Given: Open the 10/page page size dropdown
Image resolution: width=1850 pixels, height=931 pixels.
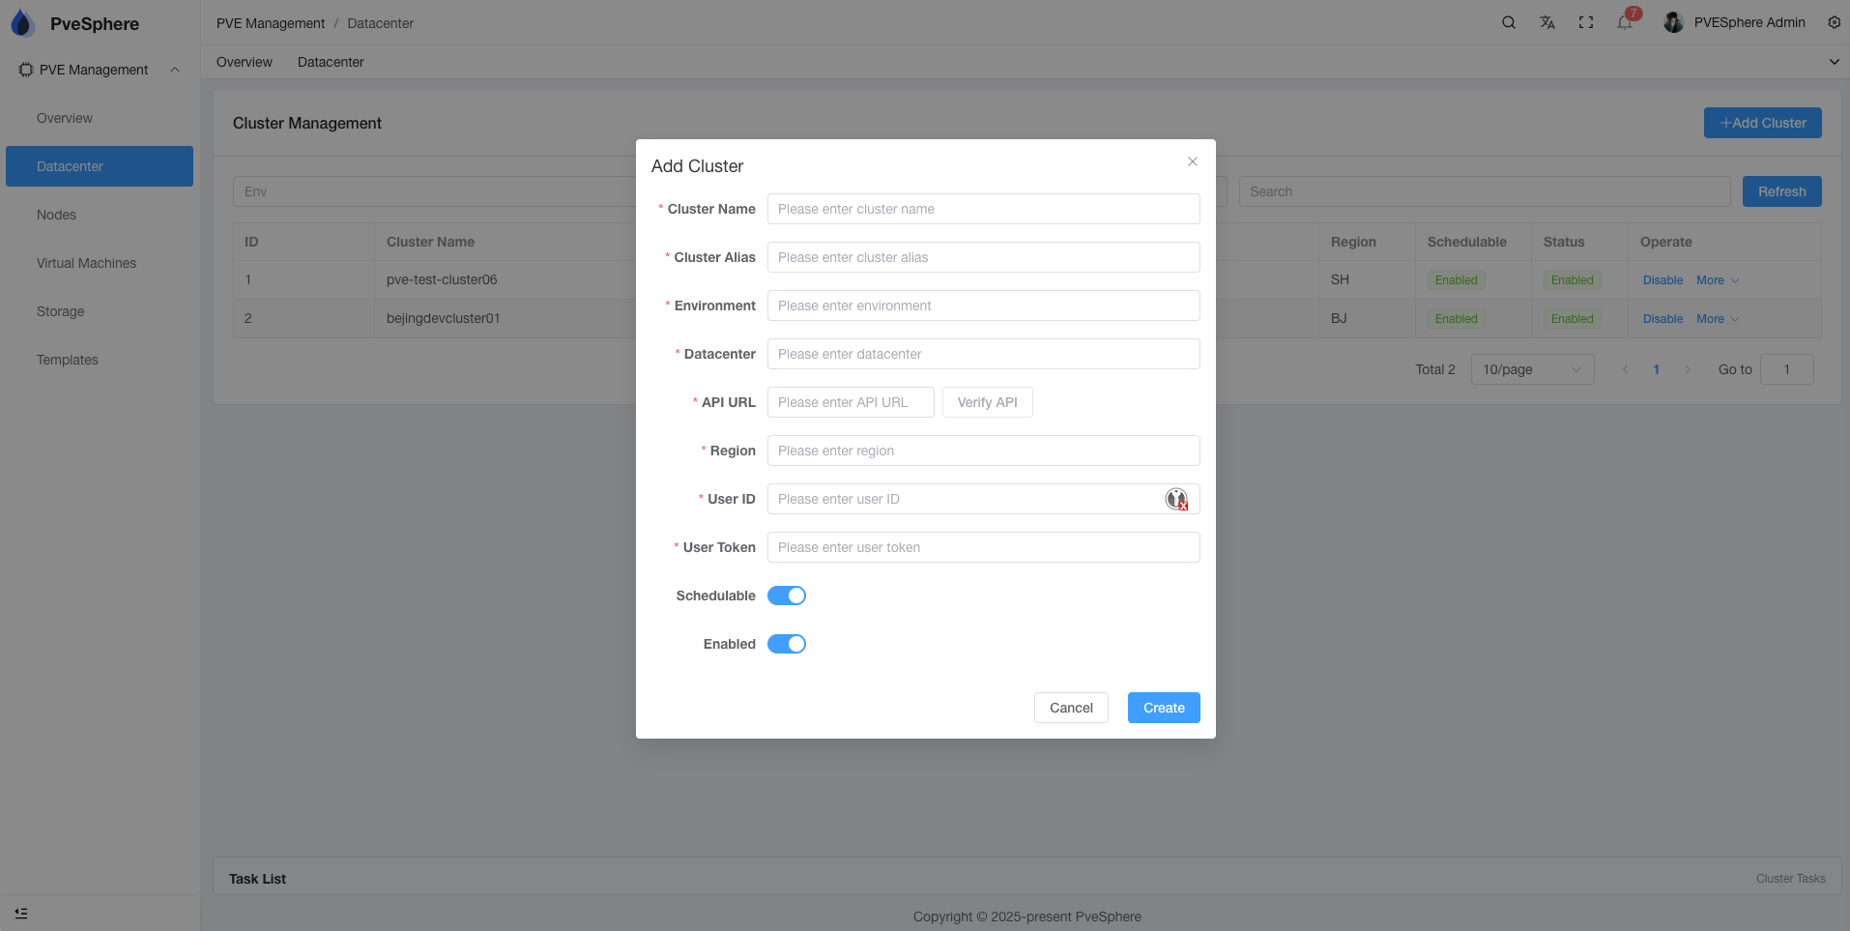Looking at the screenshot, I should coord(1531,369).
